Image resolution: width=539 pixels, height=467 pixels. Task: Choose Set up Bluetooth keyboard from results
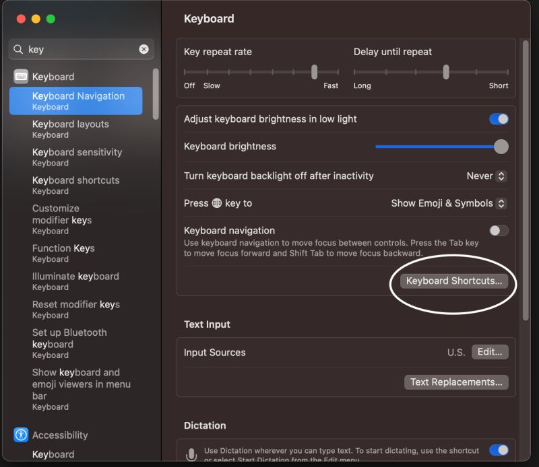[69, 338]
